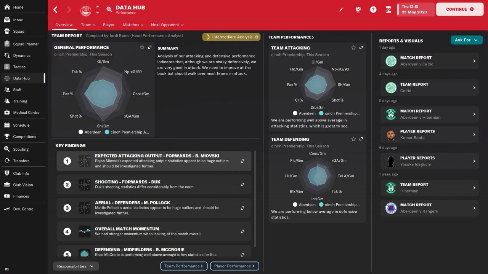Open the Yosuke Ideguchi Player Report

[430, 161]
